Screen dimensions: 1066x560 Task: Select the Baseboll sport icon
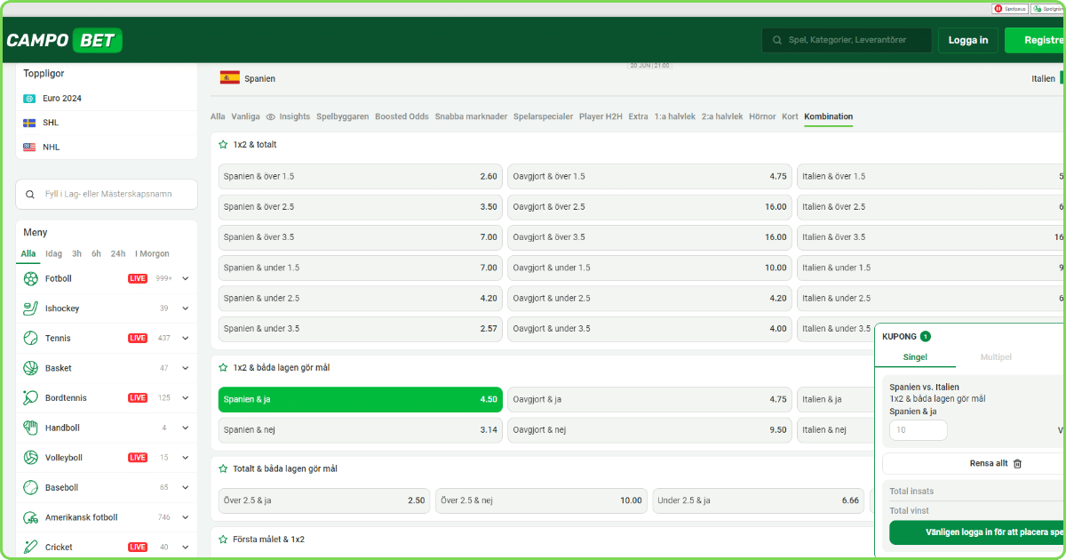pyautogui.click(x=31, y=487)
